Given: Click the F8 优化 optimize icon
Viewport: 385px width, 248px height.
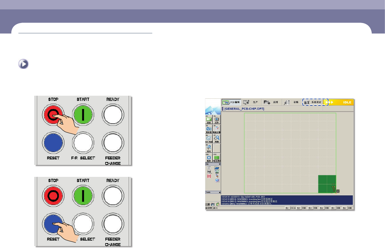Looking at the screenshot, I should [x=209, y=148].
